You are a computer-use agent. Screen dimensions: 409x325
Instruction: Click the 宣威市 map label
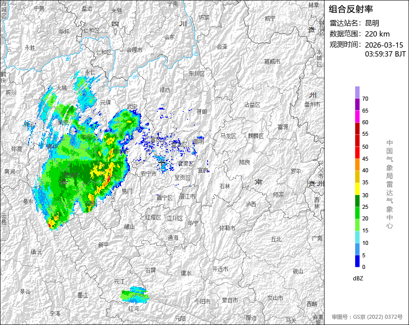point(272,61)
